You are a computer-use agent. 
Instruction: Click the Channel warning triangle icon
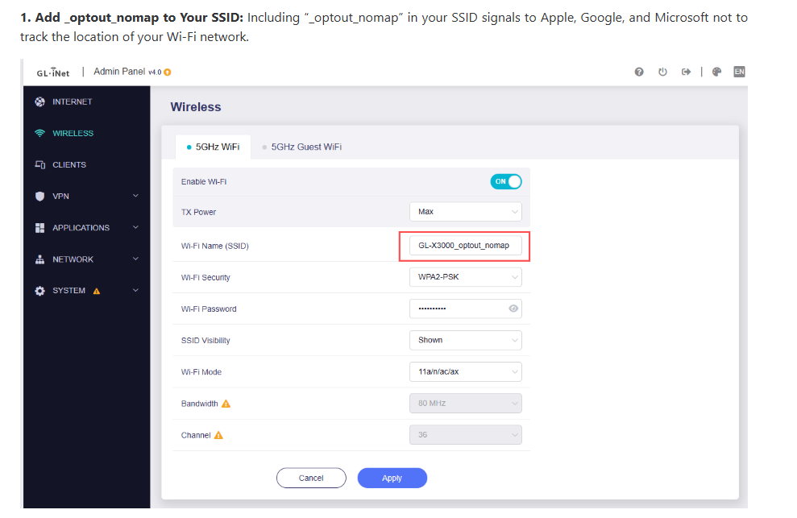pos(218,435)
